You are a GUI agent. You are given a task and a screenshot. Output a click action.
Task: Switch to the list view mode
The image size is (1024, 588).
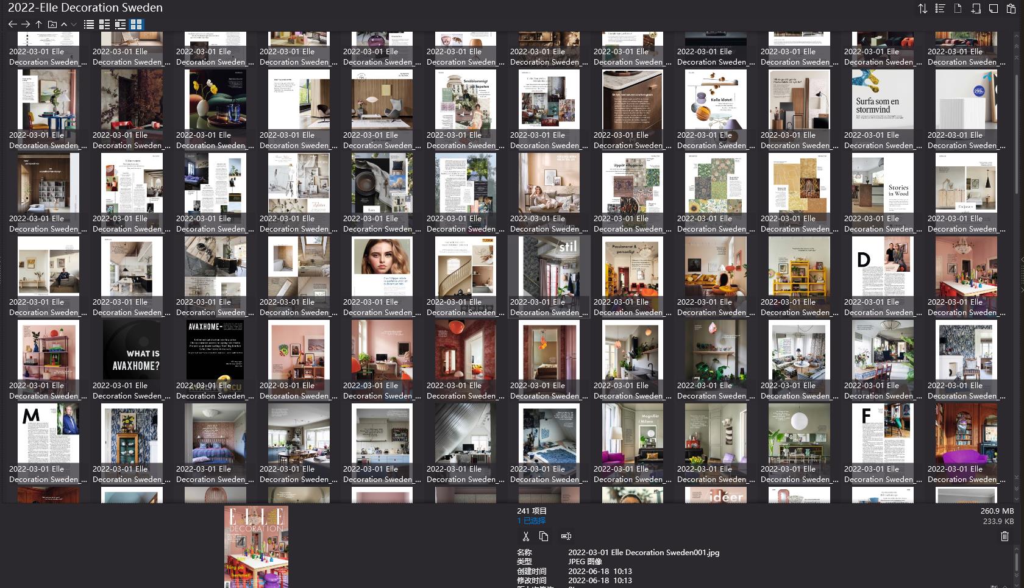(x=88, y=24)
